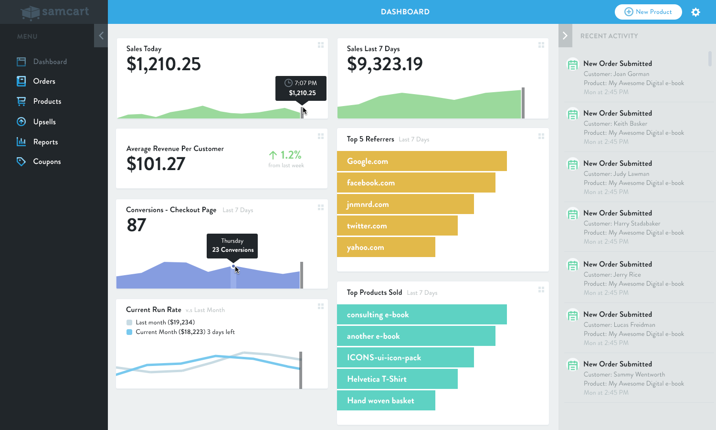Click the grid handle on Sales Today card
Image resolution: width=716 pixels, height=430 pixels.
tap(321, 45)
